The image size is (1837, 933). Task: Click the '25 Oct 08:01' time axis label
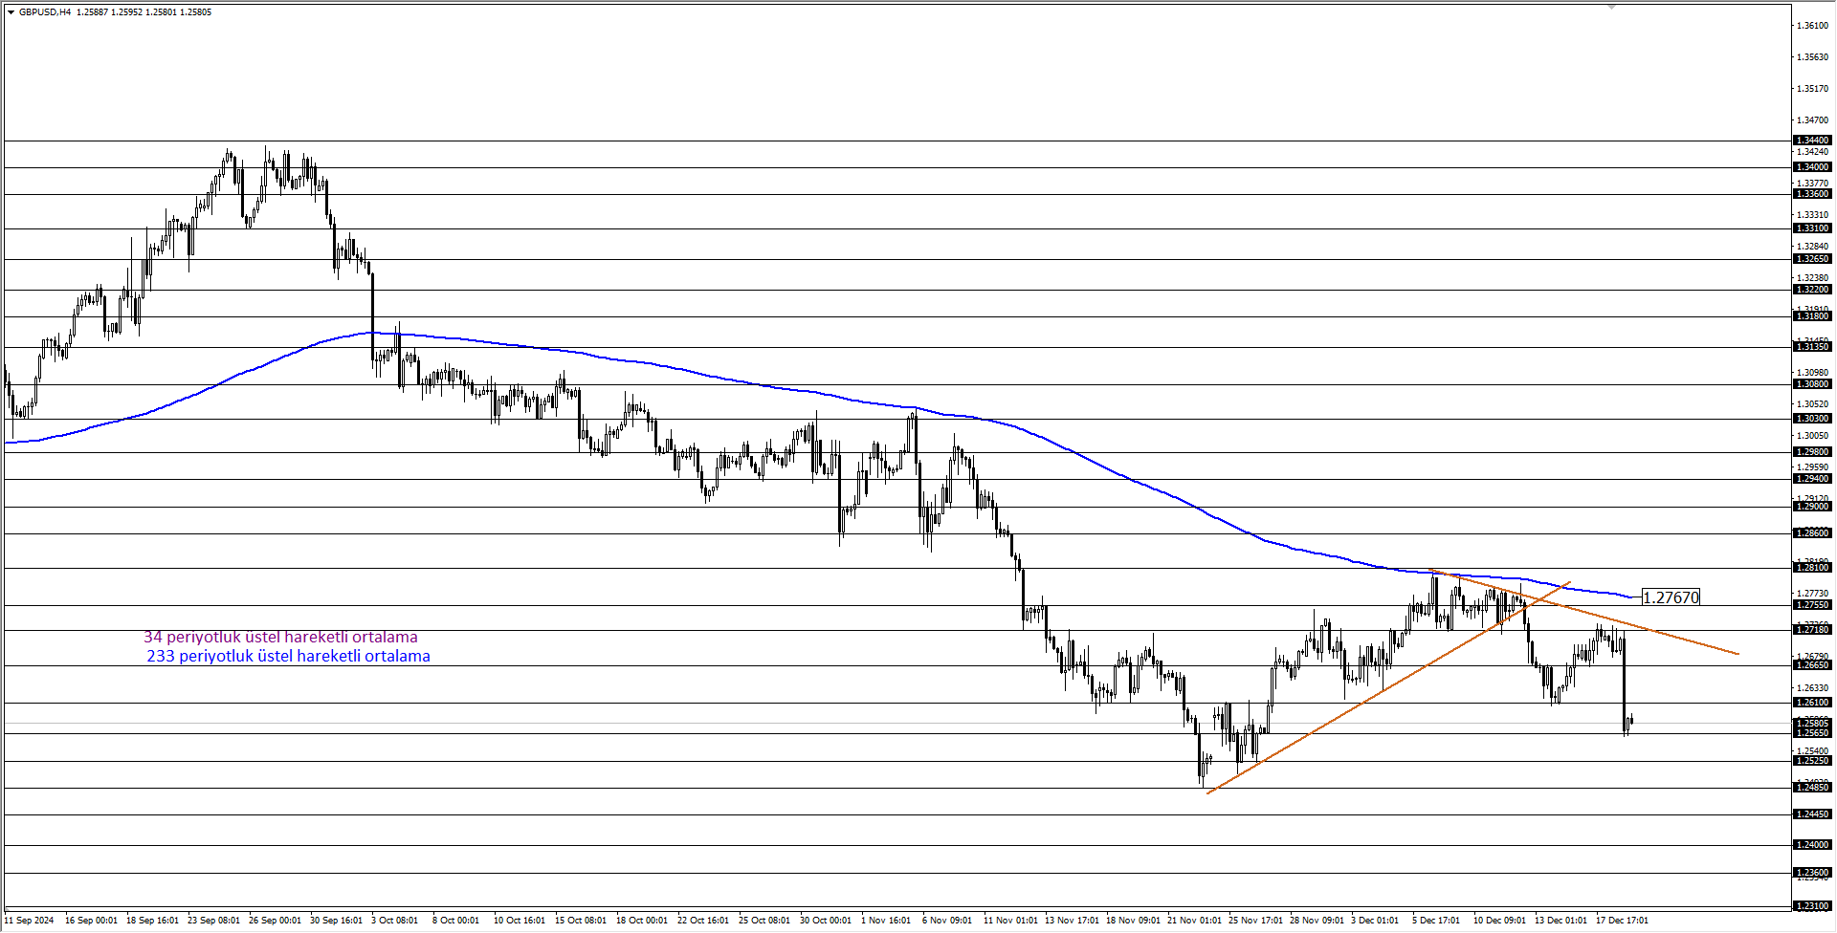pyautogui.click(x=764, y=921)
